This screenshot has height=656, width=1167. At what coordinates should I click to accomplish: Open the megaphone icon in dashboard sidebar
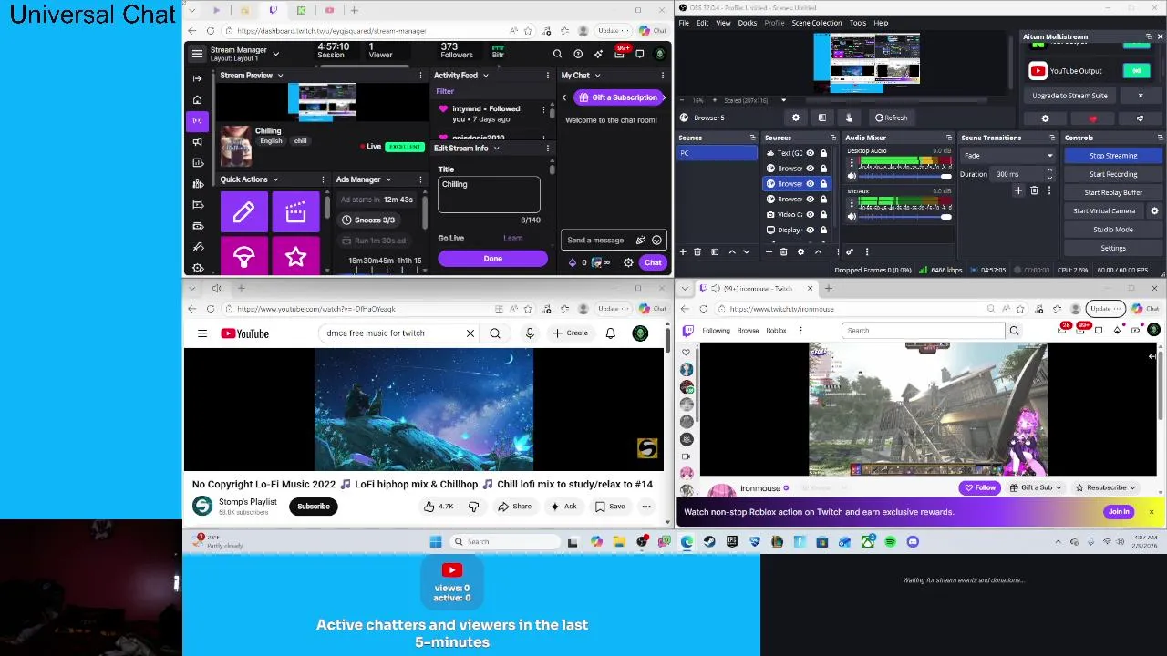coord(197,141)
